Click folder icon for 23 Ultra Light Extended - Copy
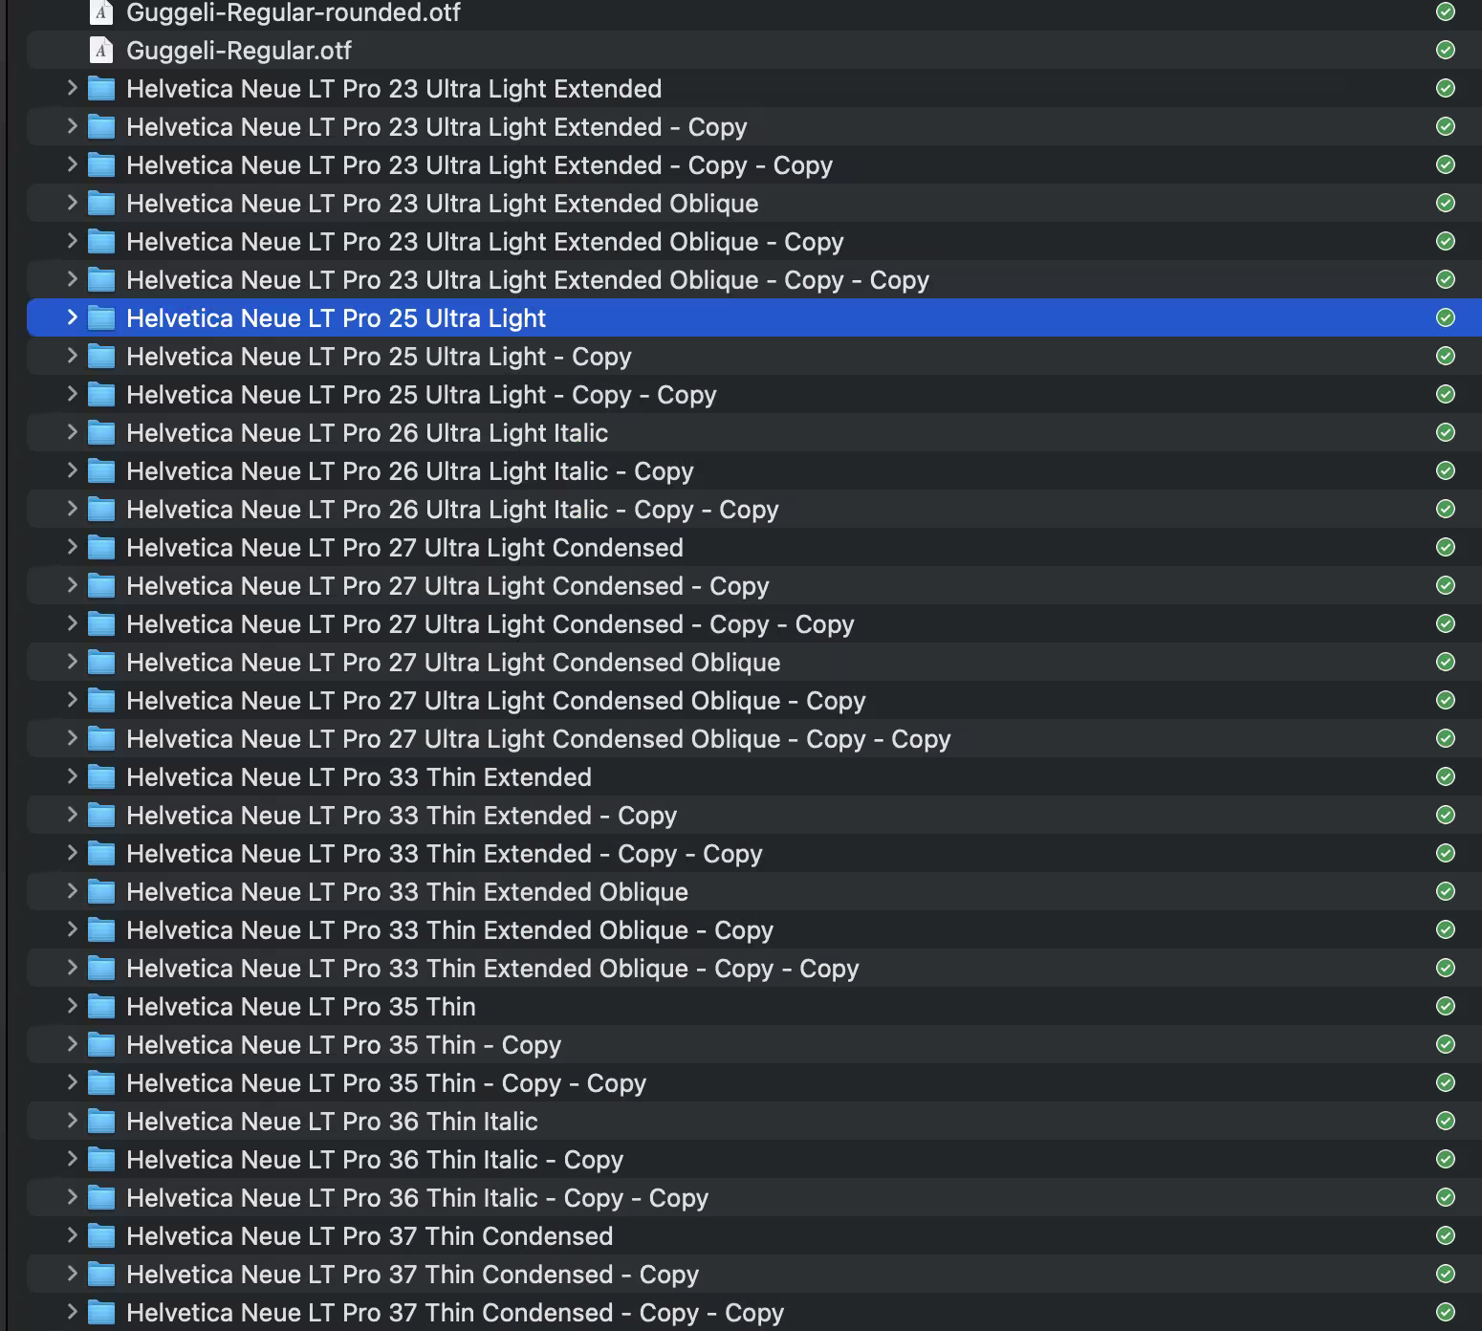 click(101, 127)
